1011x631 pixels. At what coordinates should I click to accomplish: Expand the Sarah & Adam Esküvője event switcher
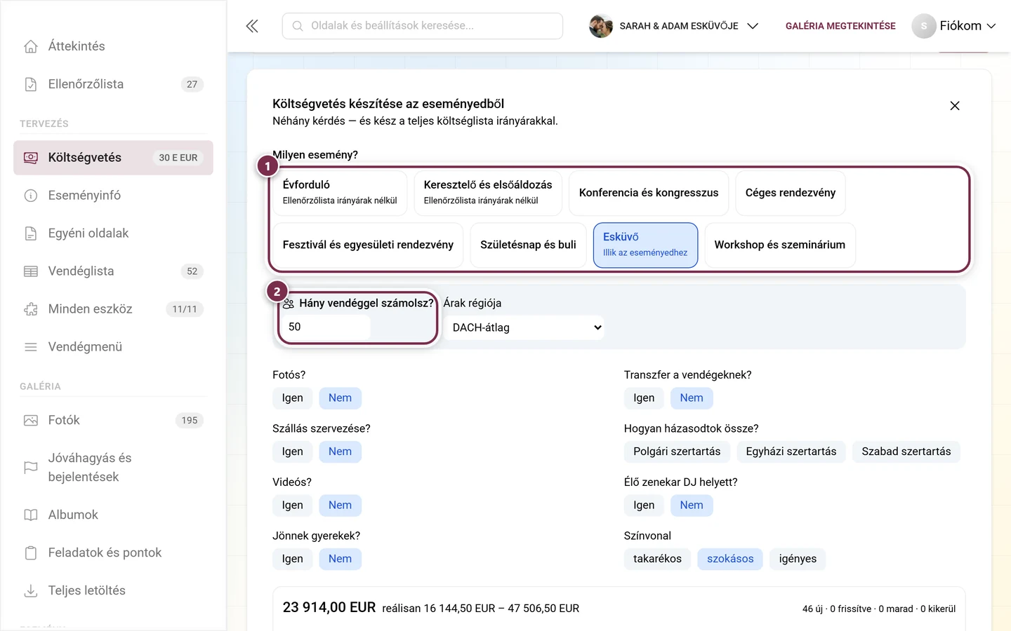click(x=674, y=26)
